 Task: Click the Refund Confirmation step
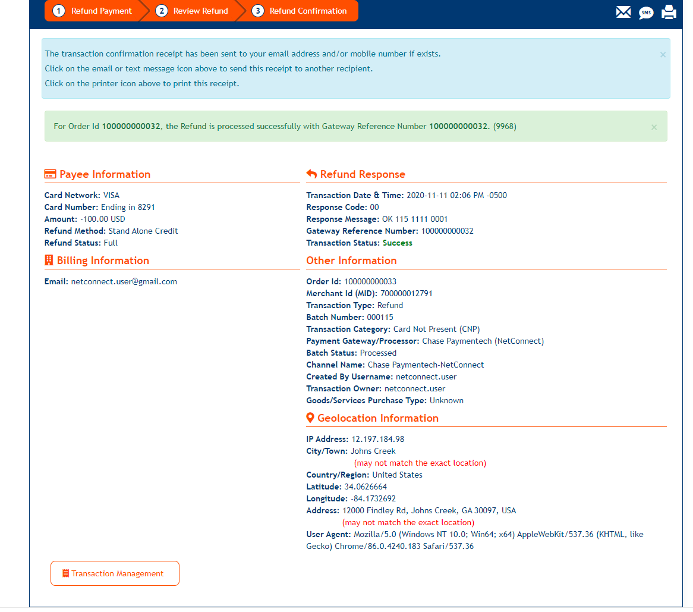(x=300, y=11)
